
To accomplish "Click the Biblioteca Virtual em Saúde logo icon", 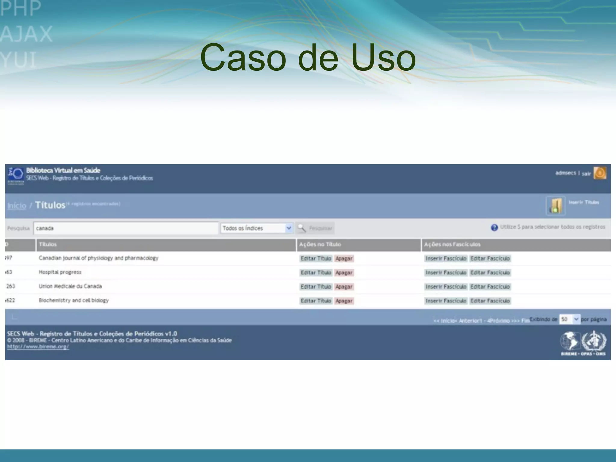I will point(16,176).
